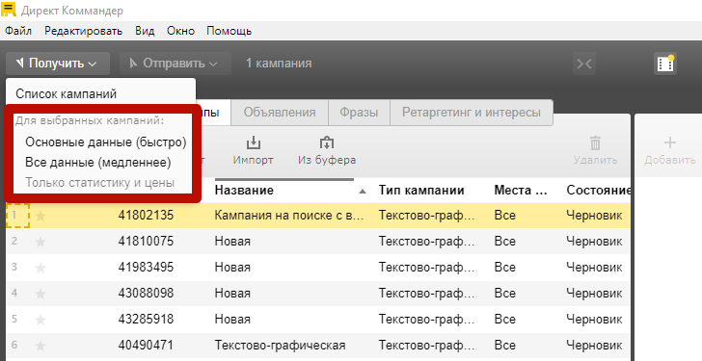702x361 pixels.
Task: Click Новая name in row 43285918
Action: coord(232,319)
